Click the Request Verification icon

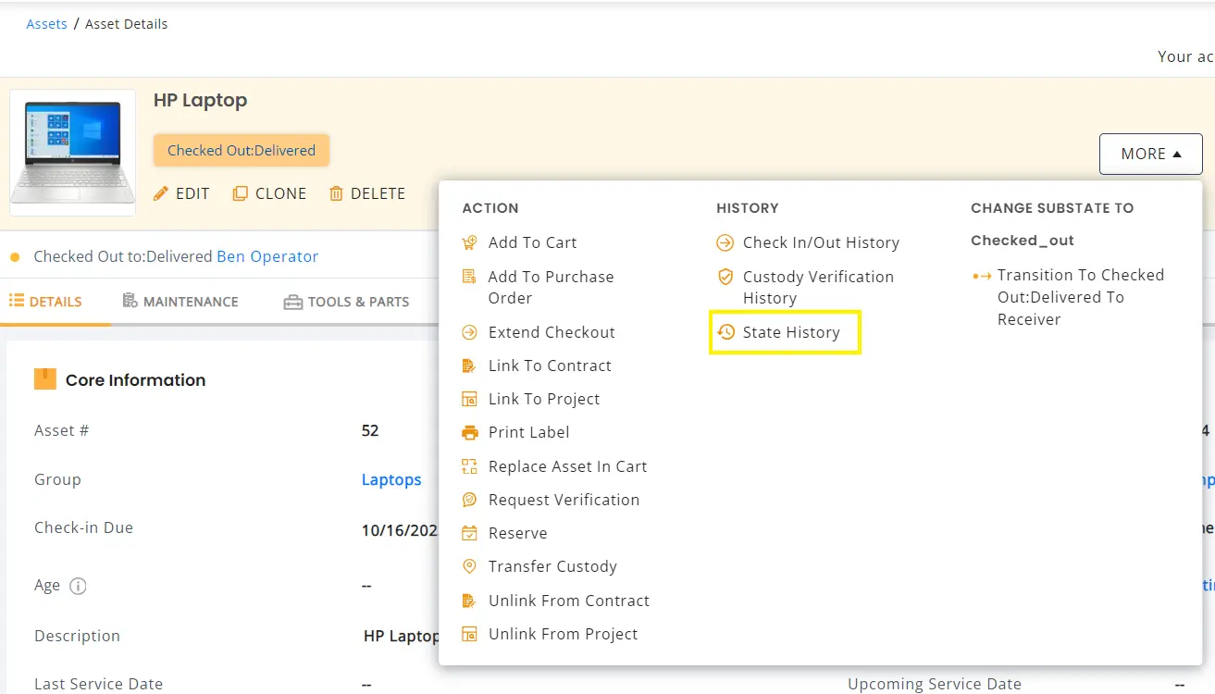(x=470, y=500)
